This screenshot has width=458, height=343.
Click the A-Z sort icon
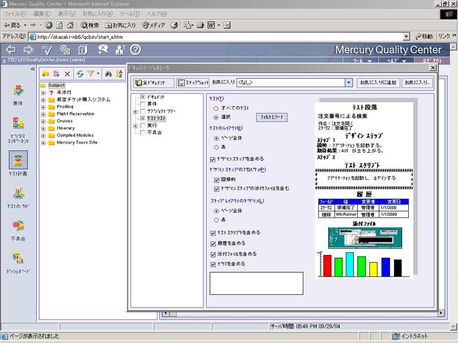pos(119,74)
